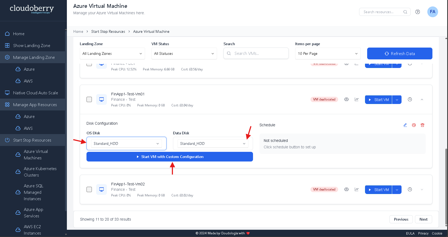Click the Search VMs input field
448x237 pixels.
tap(256, 53)
